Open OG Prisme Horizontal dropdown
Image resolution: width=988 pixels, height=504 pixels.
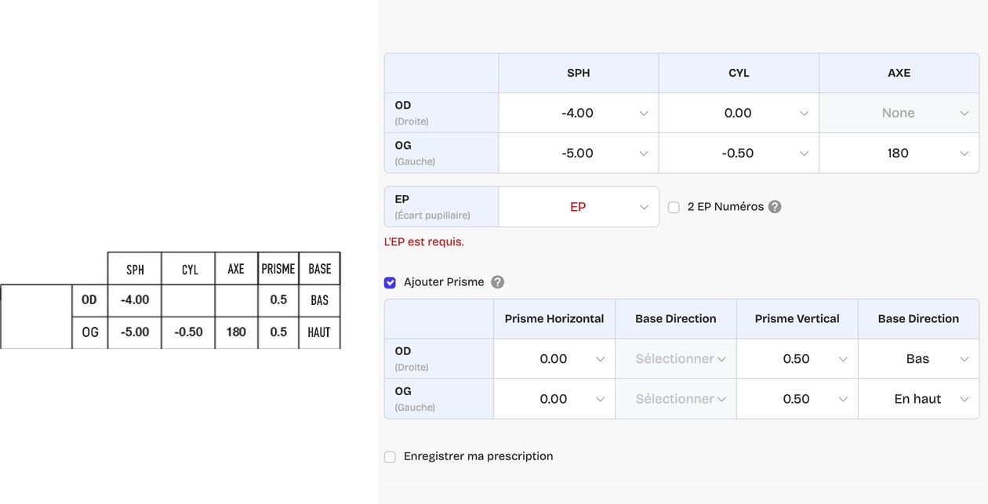554,399
